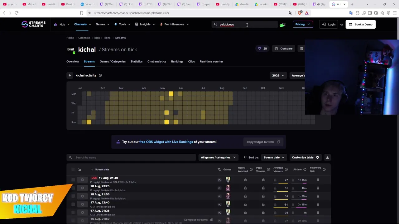Click the translate page icon in address bar
The image size is (399, 224).
pyautogui.click(x=291, y=13)
